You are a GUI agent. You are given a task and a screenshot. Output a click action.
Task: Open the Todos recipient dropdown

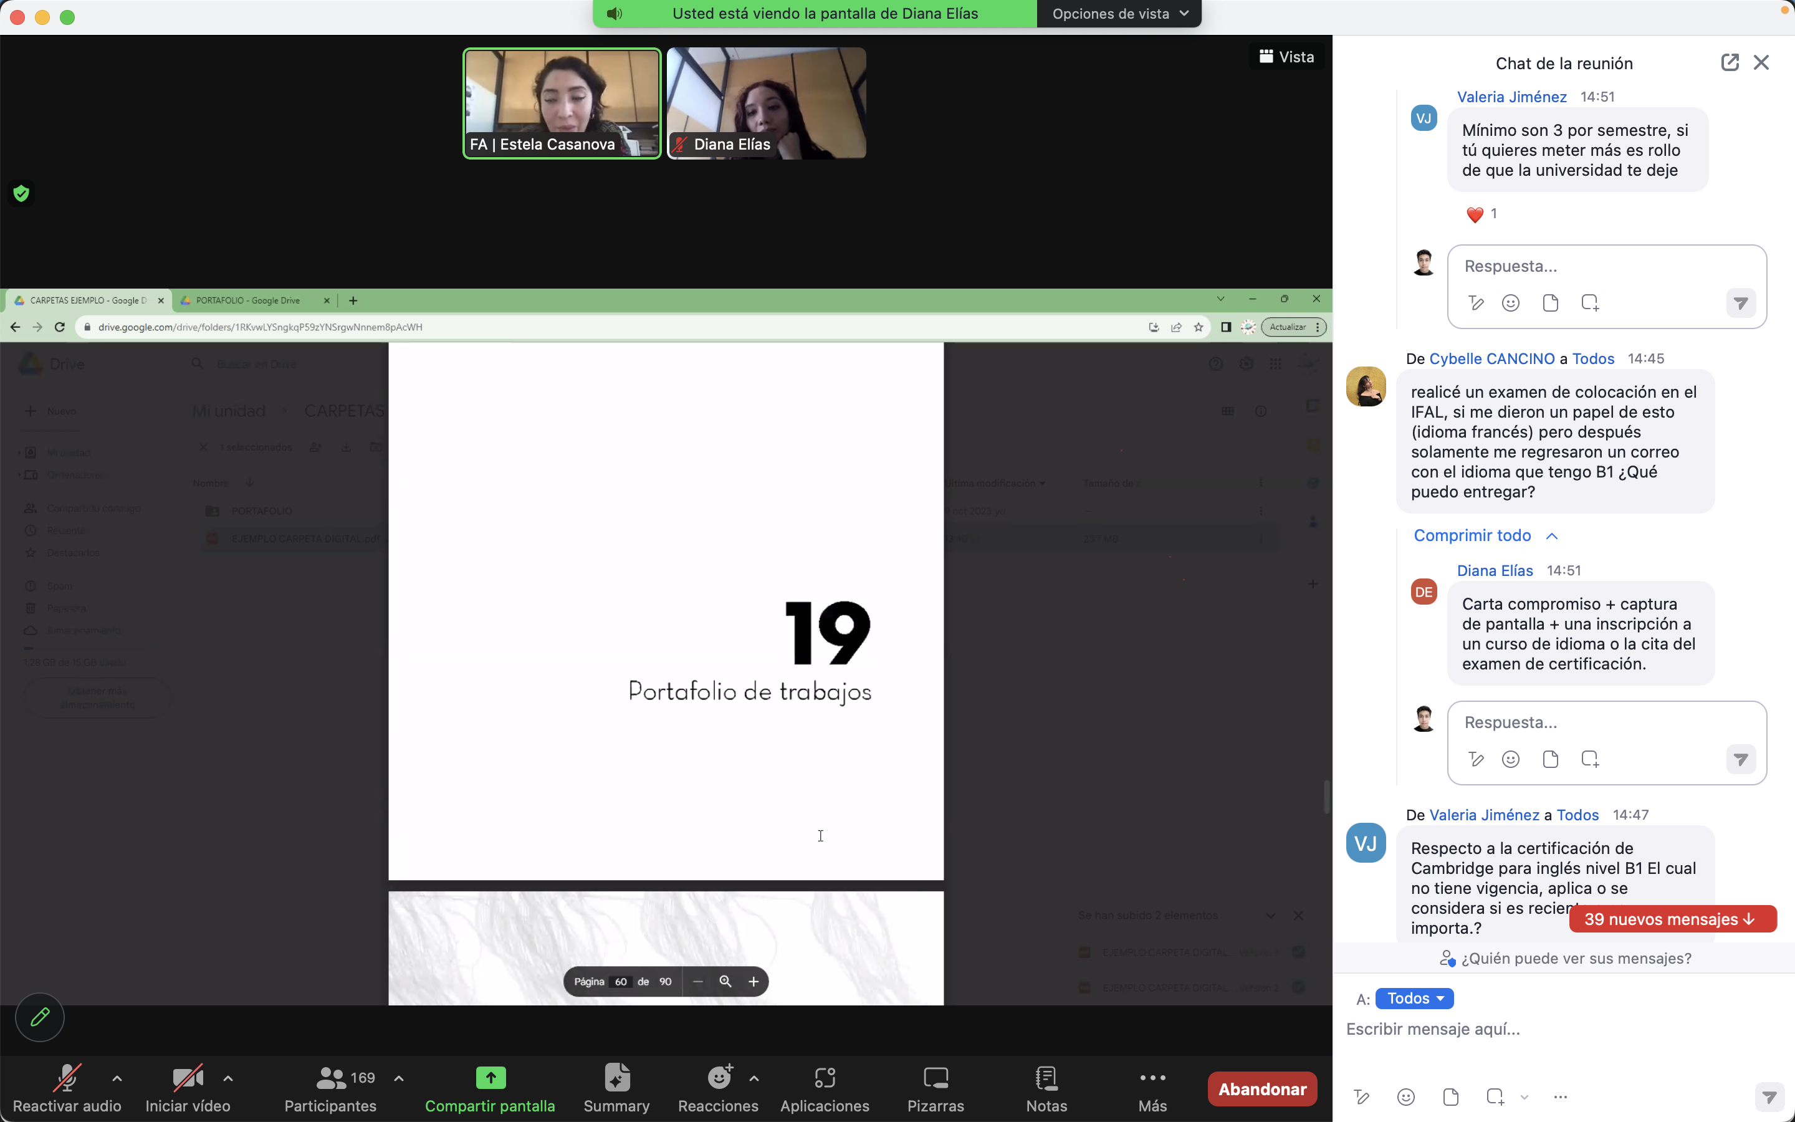1414,998
